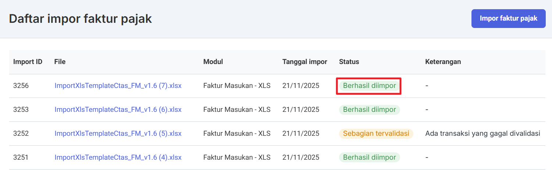552x170 pixels.
Task: Click the File column header
Action: tap(60, 62)
